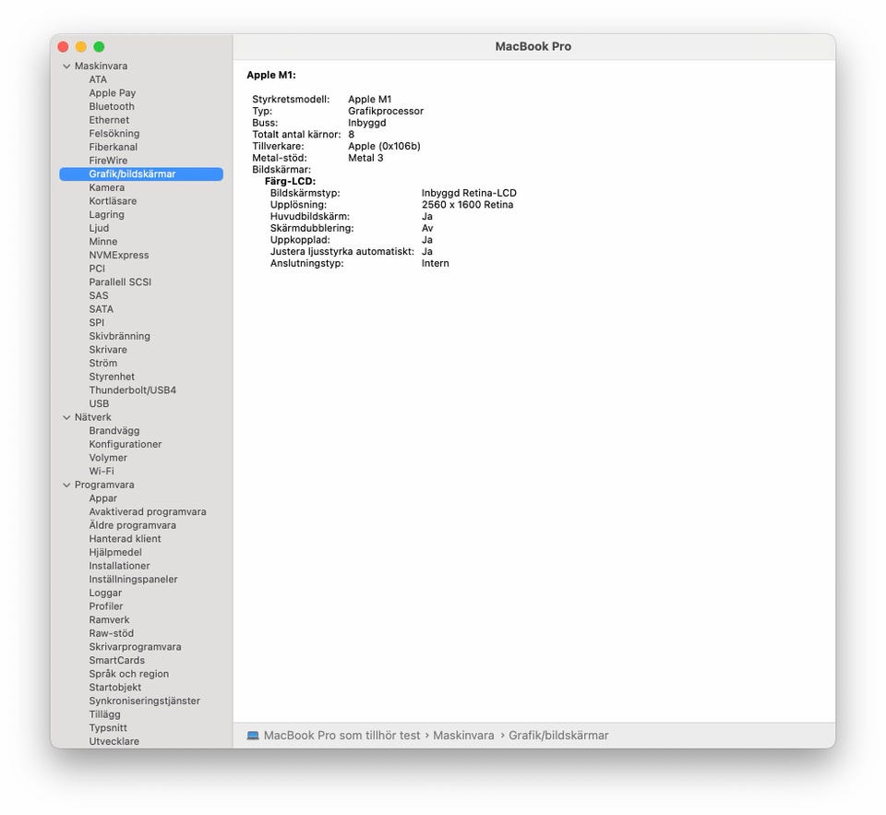Select Volymer under Nätverk
886x815 pixels.
108,458
